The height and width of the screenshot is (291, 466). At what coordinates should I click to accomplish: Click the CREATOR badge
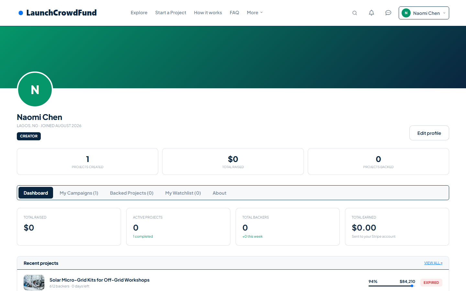29,136
